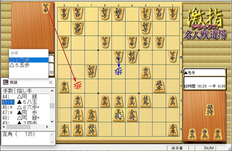Click the move list's down arrow
The image size is (232, 151).
point(52,122)
